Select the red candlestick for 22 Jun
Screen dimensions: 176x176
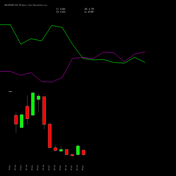pyautogui.click(x=16, y=120)
